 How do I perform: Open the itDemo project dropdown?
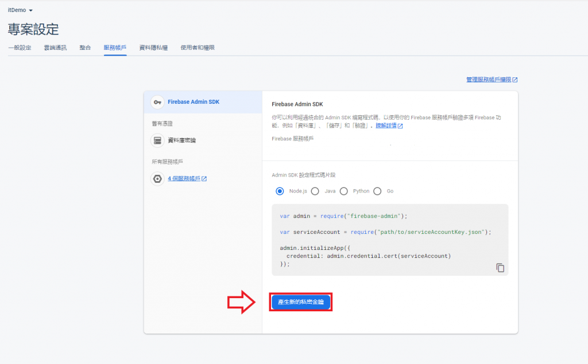(20, 10)
